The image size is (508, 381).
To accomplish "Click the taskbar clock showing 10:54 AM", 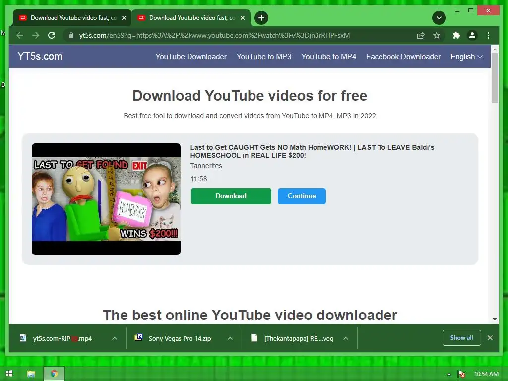I will click(x=486, y=374).
